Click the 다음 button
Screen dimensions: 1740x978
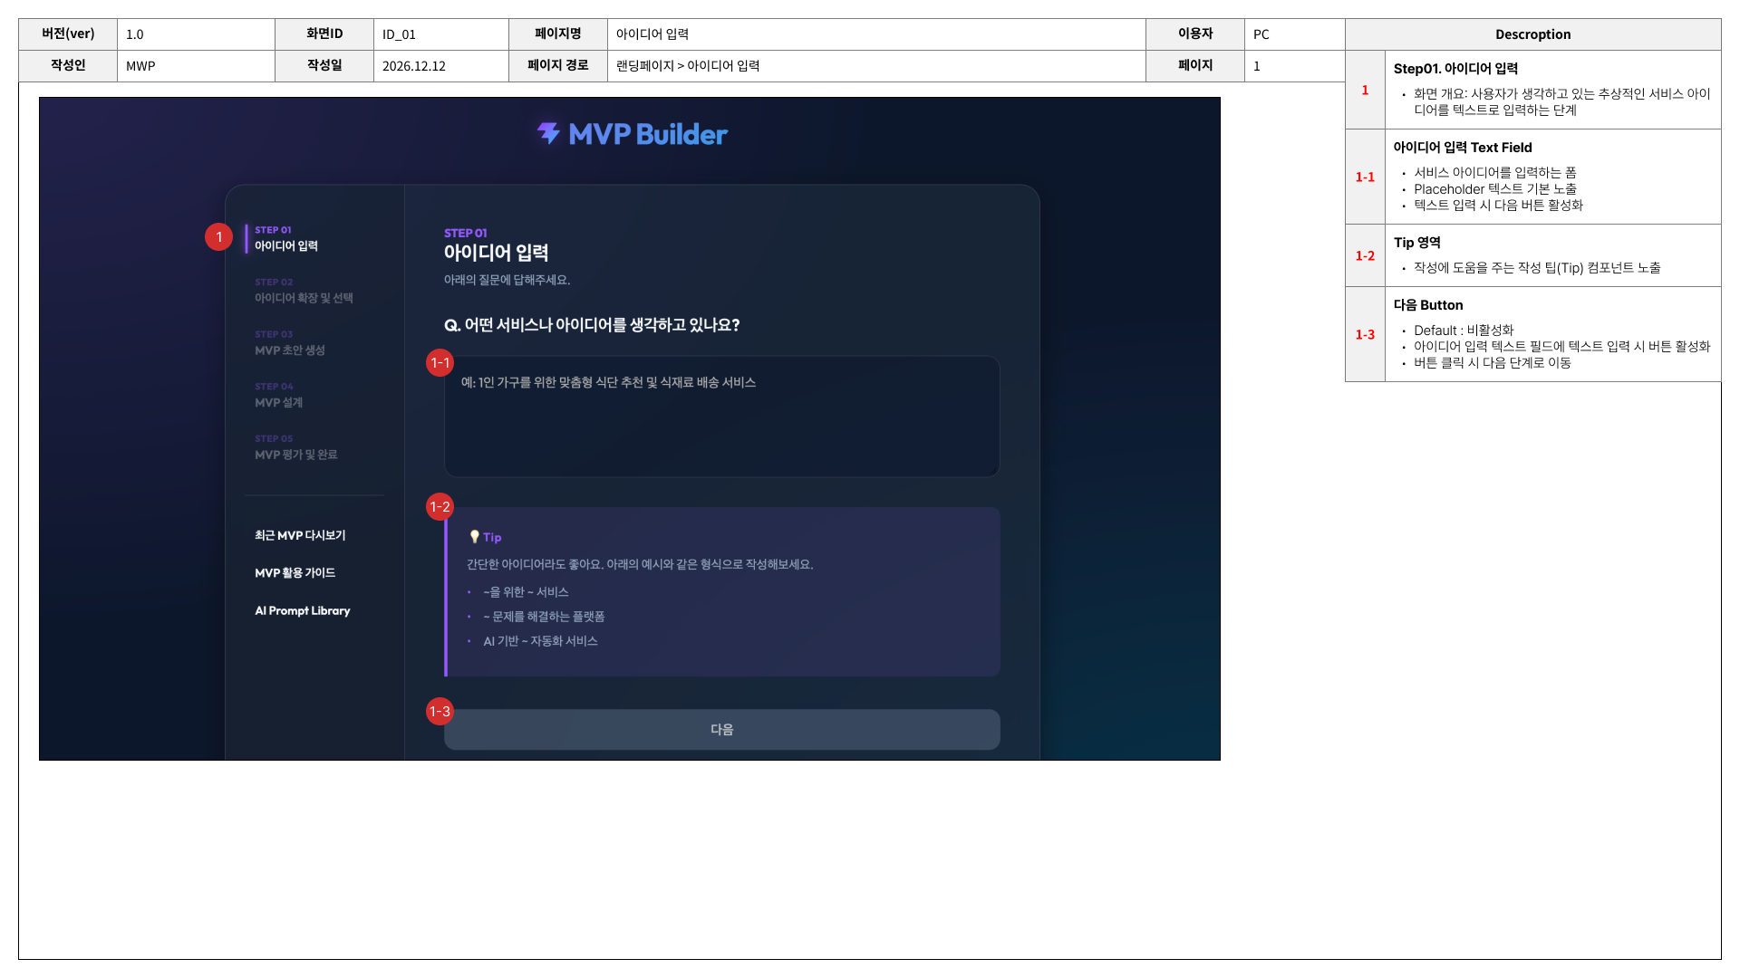[x=722, y=730]
